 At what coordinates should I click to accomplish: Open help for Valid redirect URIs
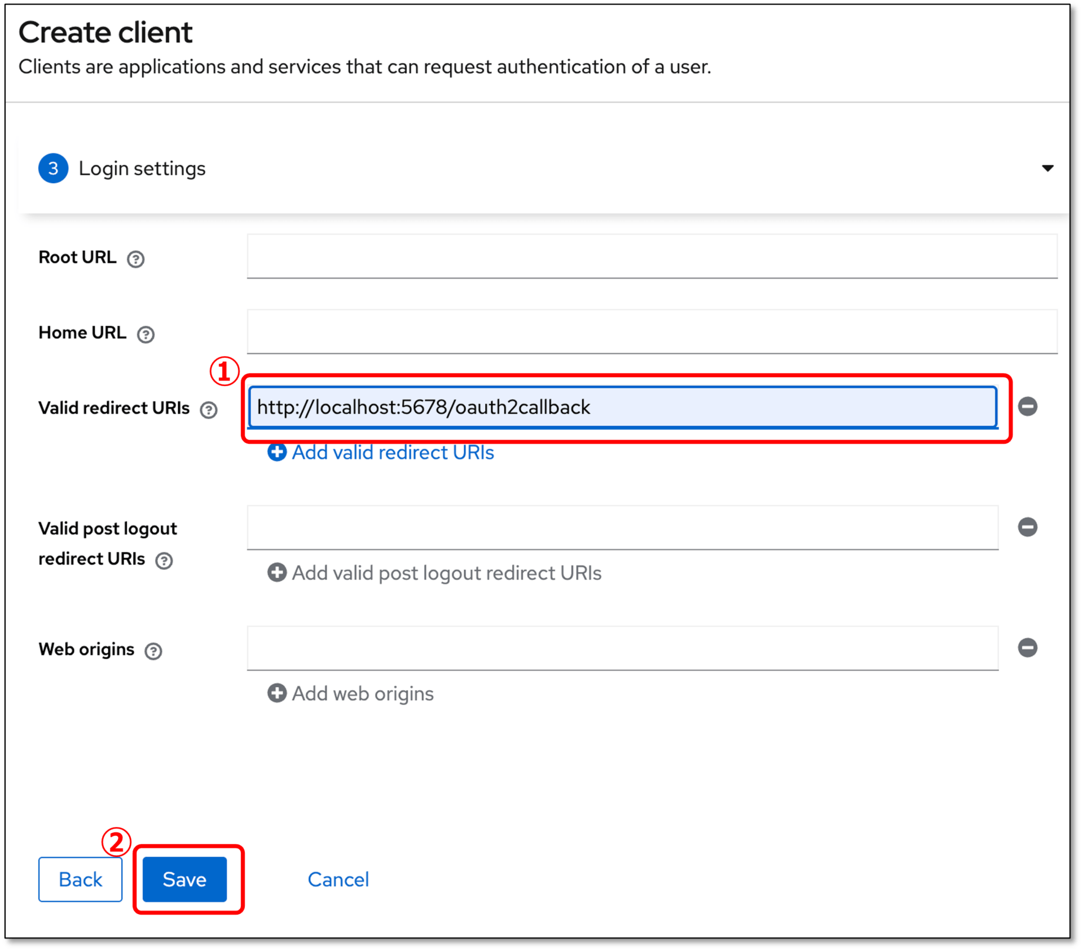pyautogui.click(x=209, y=410)
